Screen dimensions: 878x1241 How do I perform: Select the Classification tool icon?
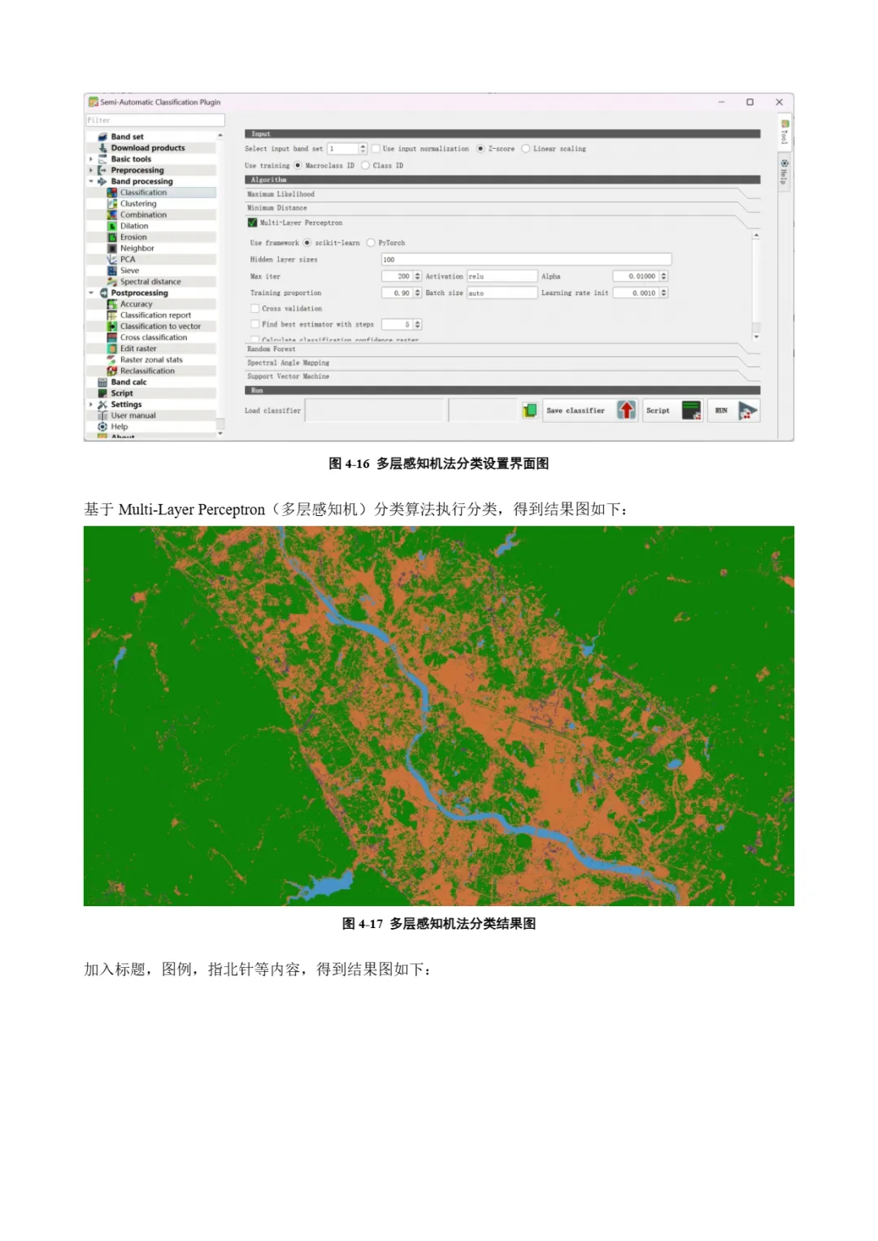point(112,193)
